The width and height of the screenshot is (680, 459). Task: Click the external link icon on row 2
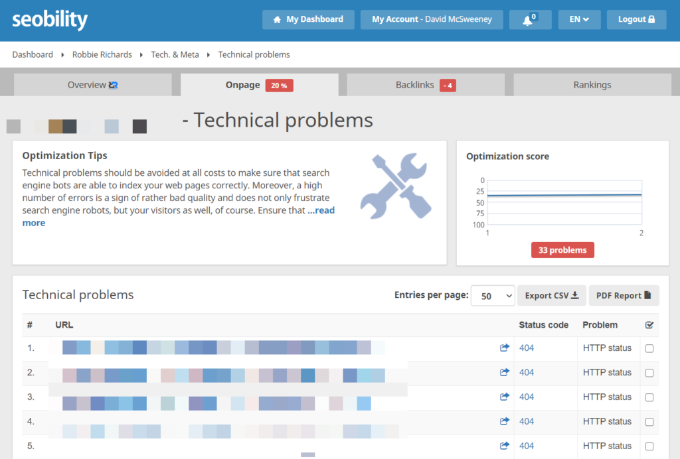pos(504,372)
